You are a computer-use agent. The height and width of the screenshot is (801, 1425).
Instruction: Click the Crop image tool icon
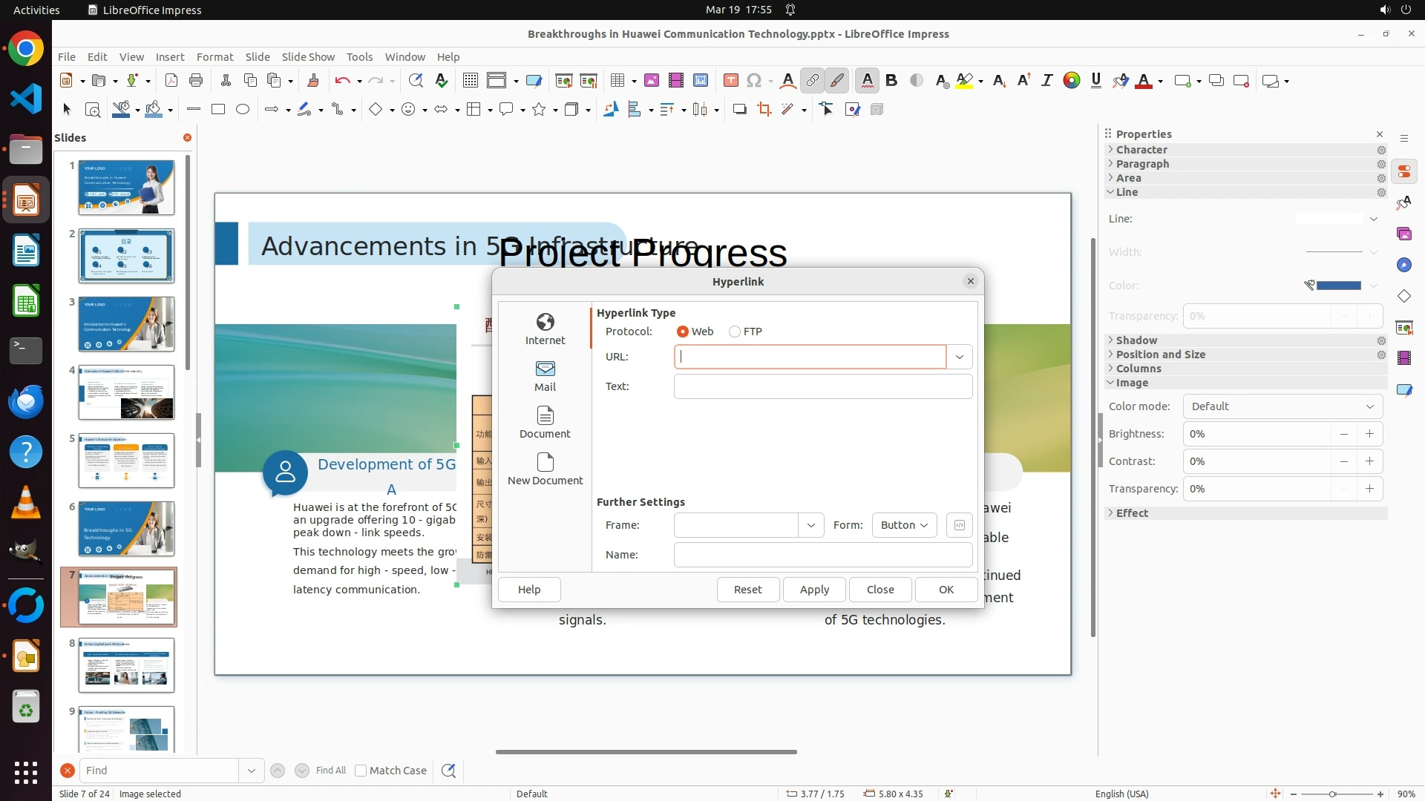click(x=764, y=110)
